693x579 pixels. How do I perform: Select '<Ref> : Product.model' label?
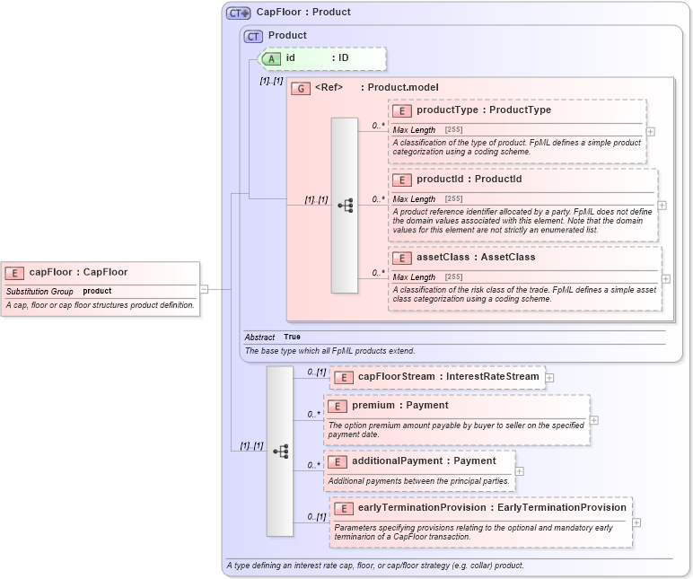point(376,87)
